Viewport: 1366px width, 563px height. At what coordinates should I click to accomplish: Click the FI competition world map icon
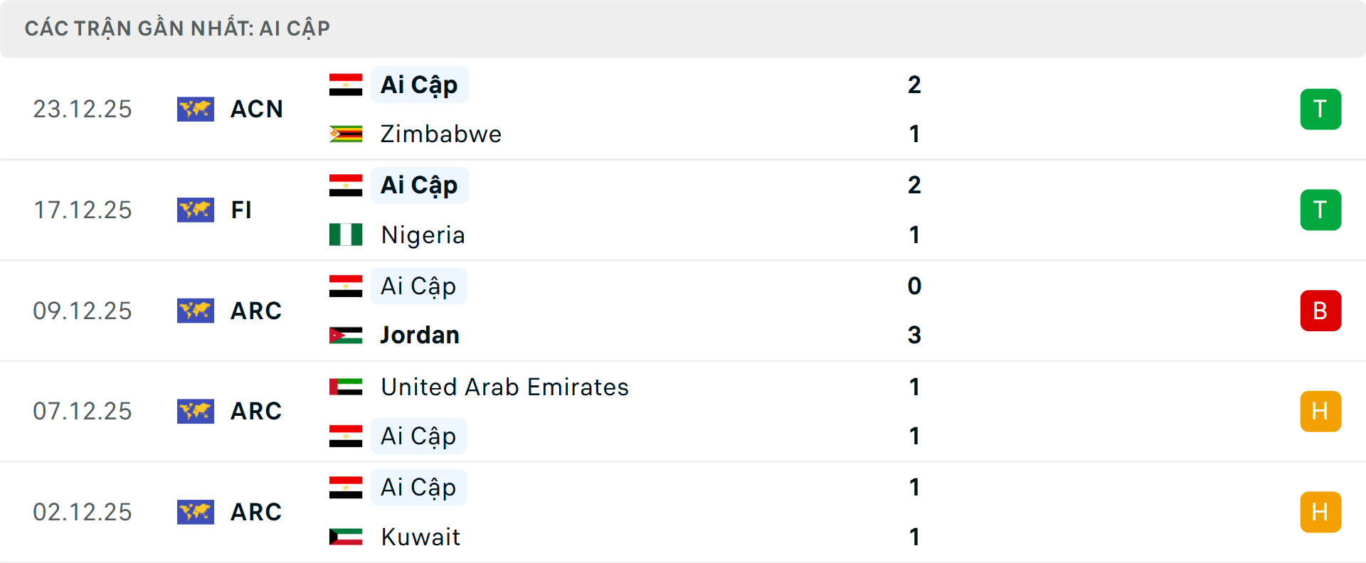[x=196, y=210]
